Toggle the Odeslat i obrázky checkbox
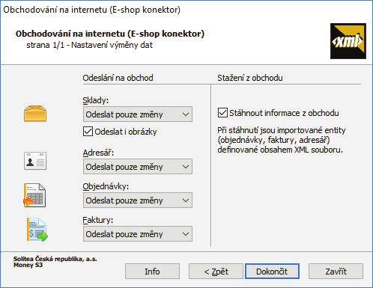 click(88, 132)
